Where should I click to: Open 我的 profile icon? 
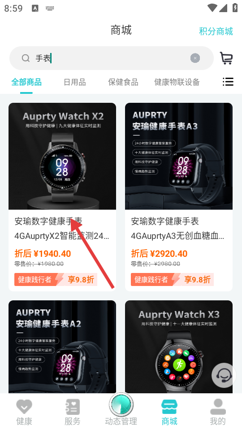pyautogui.click(x=218, y=407)
